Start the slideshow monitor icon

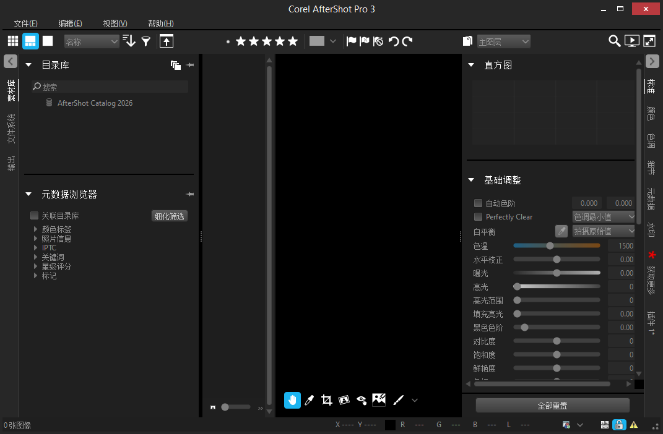tap(631, 41)
